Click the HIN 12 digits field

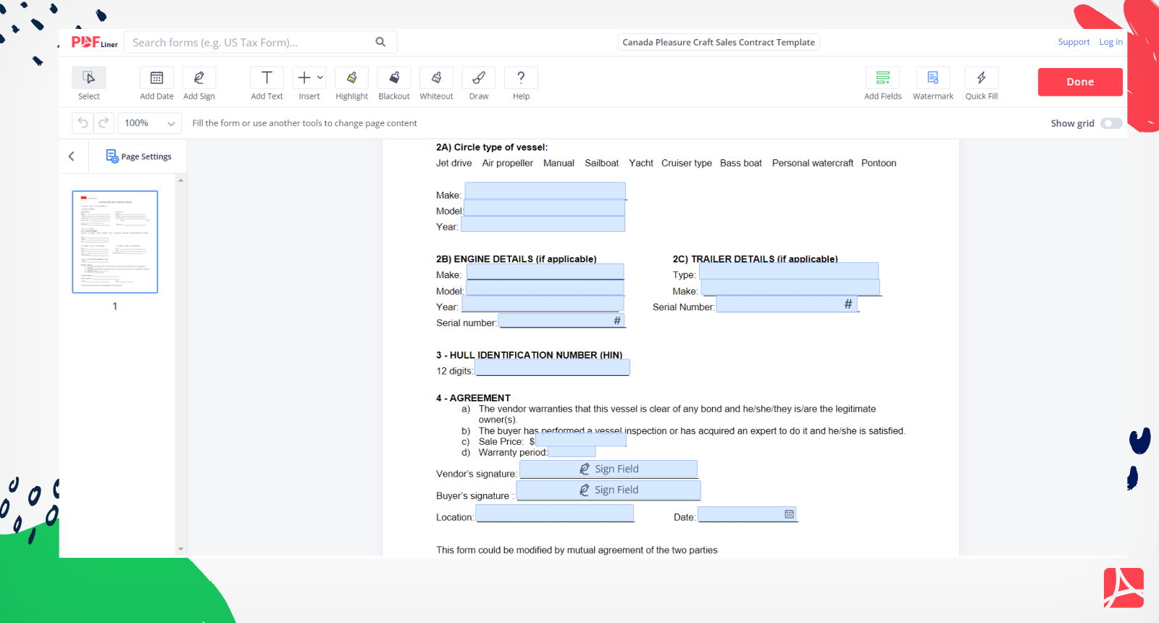552,367
